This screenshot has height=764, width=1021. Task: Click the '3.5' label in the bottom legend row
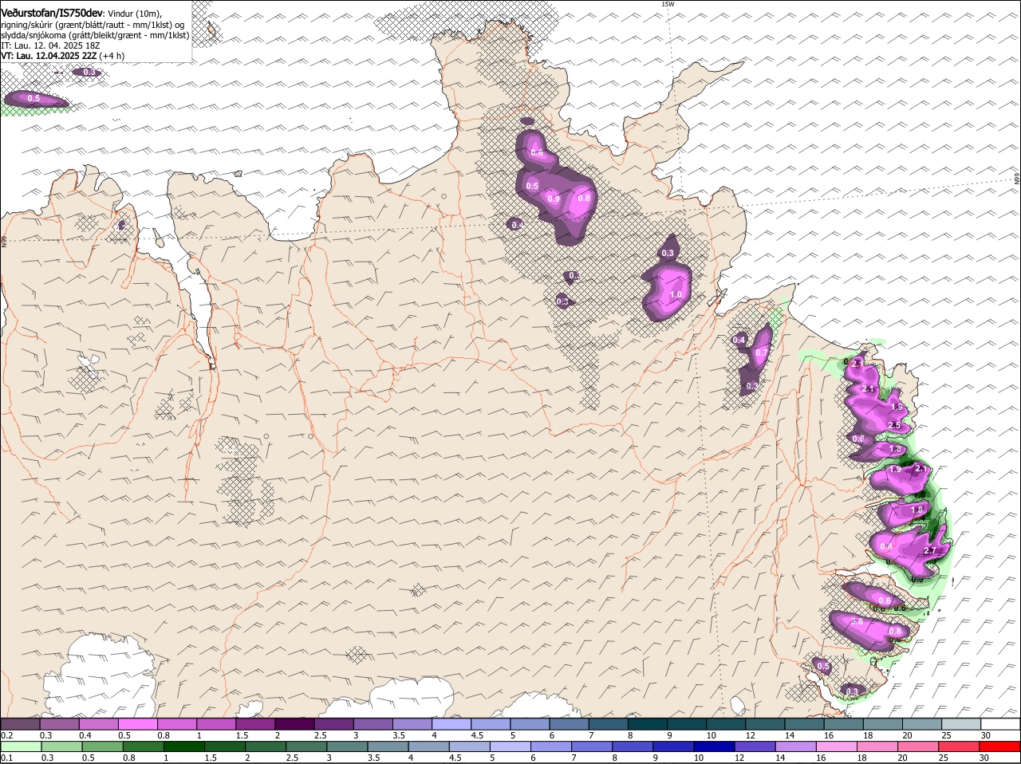(x=373, y=758)
